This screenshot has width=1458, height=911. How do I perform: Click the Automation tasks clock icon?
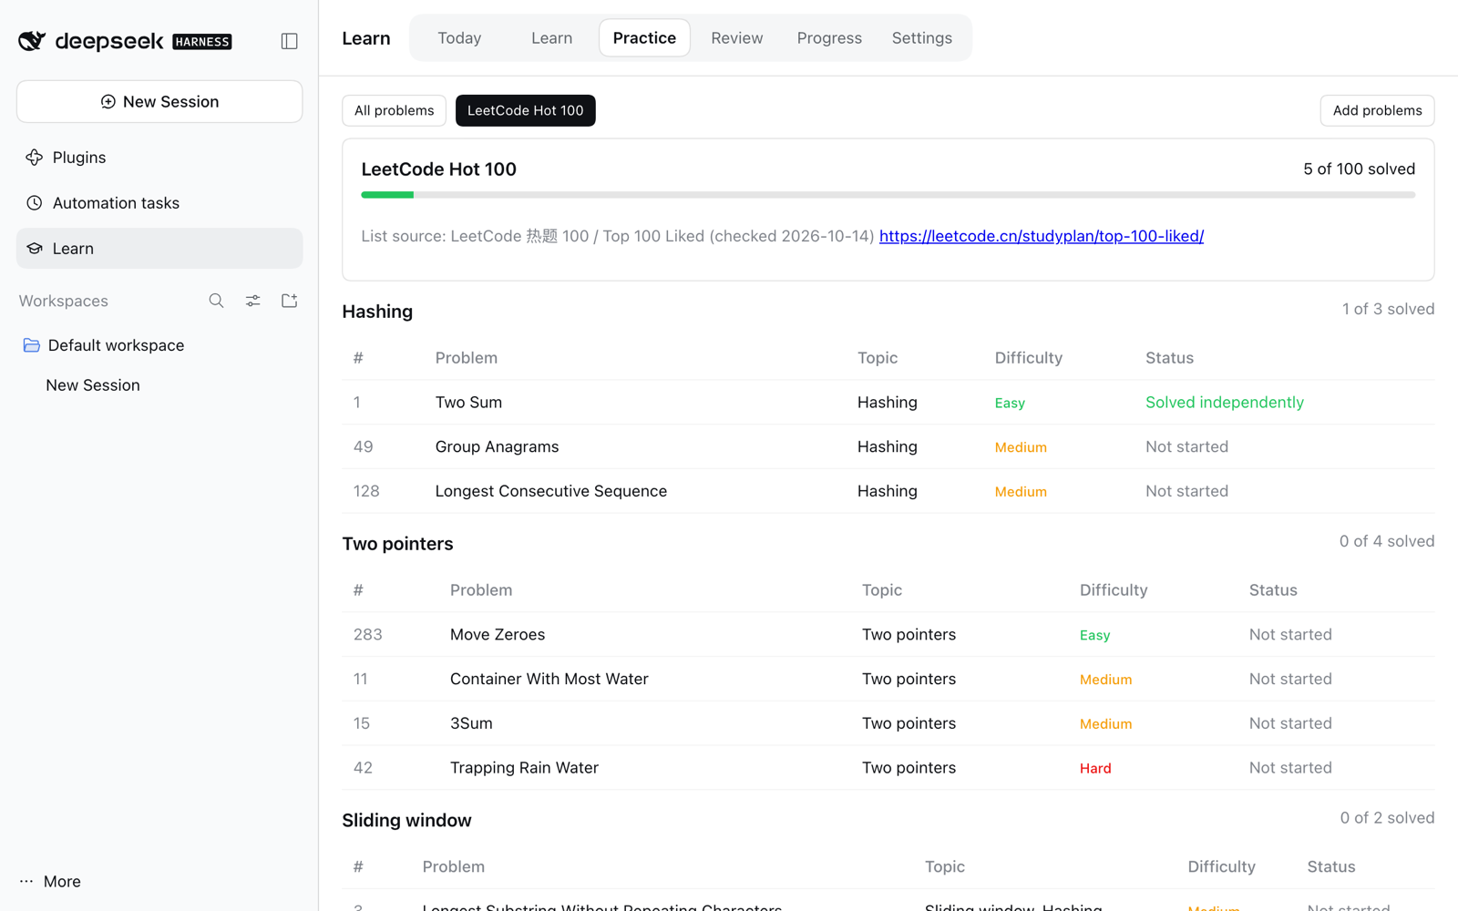35,203
